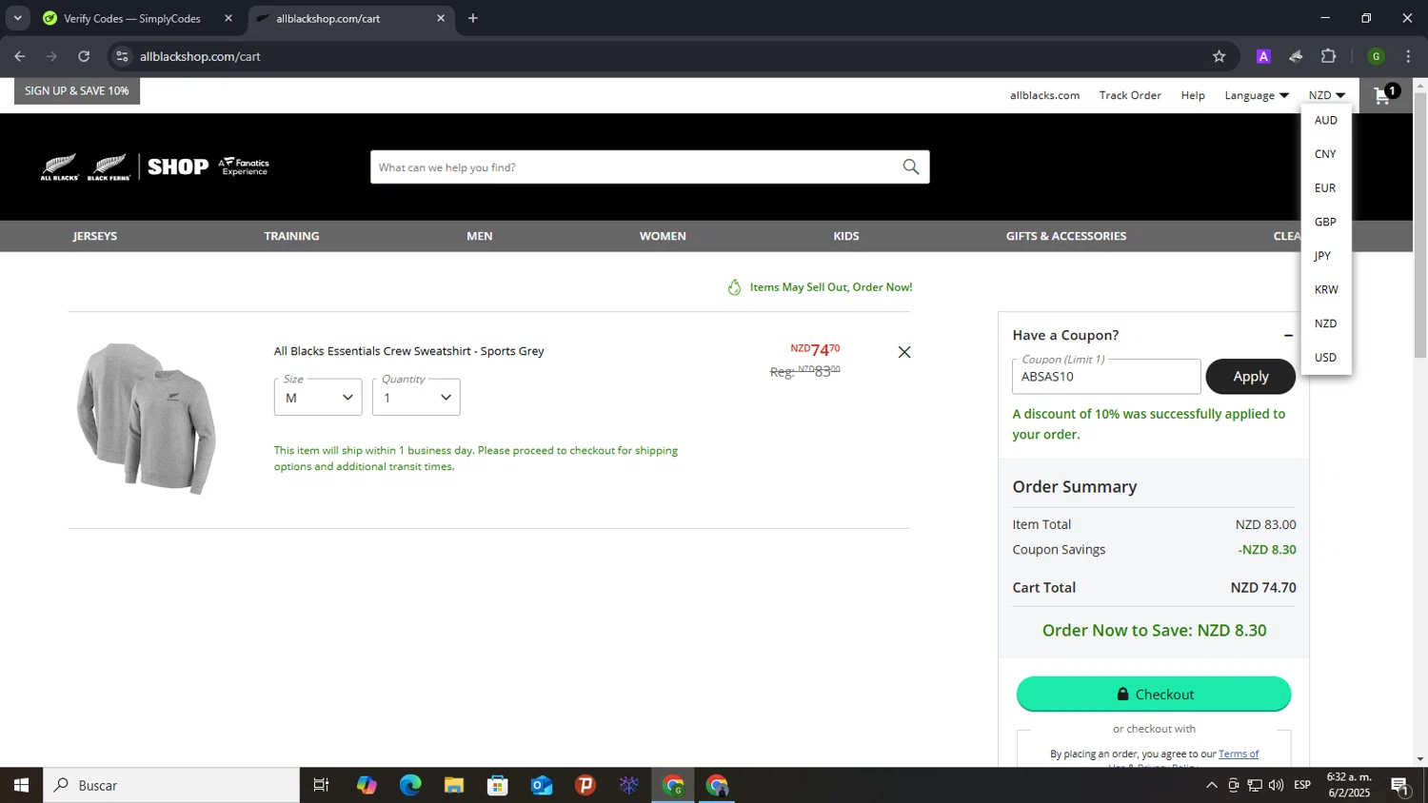Open the KIDS category
This screenshot has width=1428, height=803.
coord(846,236)
